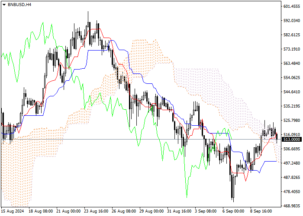Image resolution: width=303 pixels, height=216 pixels.
Task: Select the 535.2195 price axis label
Action: pos(292,106)
